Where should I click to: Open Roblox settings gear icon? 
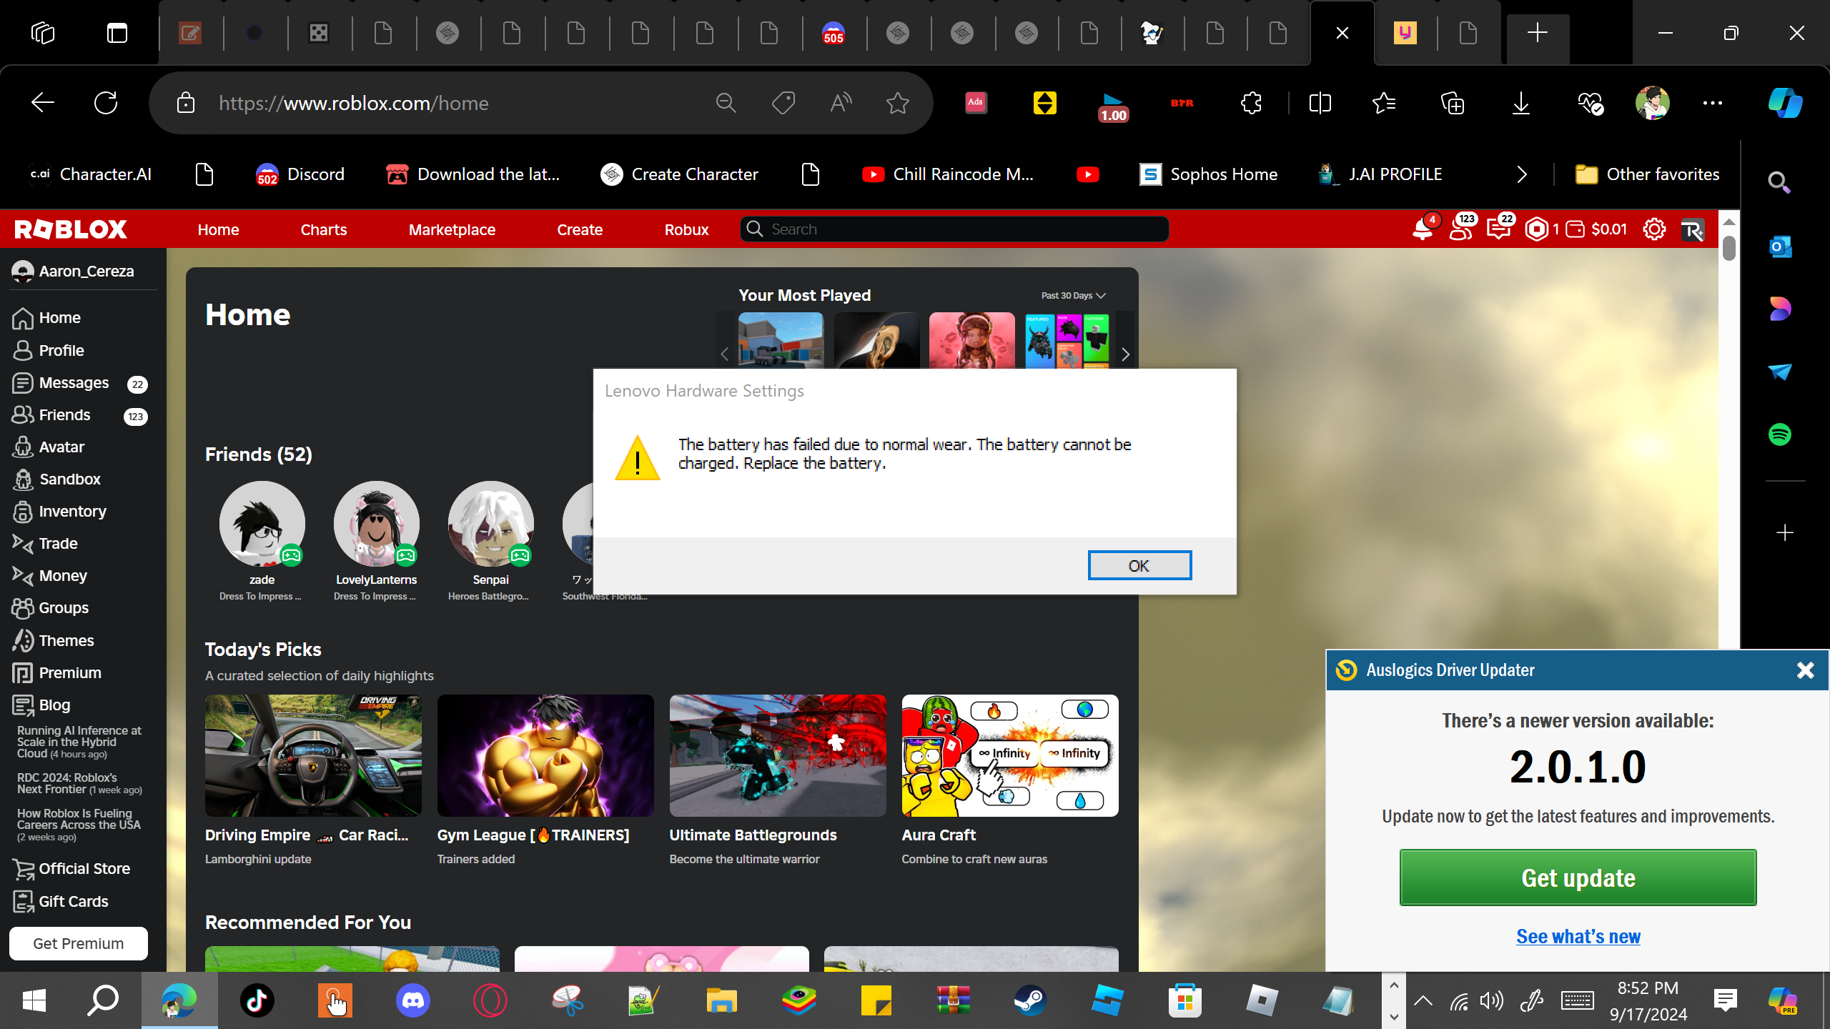pyautogui.click(x=1653, y=229)
